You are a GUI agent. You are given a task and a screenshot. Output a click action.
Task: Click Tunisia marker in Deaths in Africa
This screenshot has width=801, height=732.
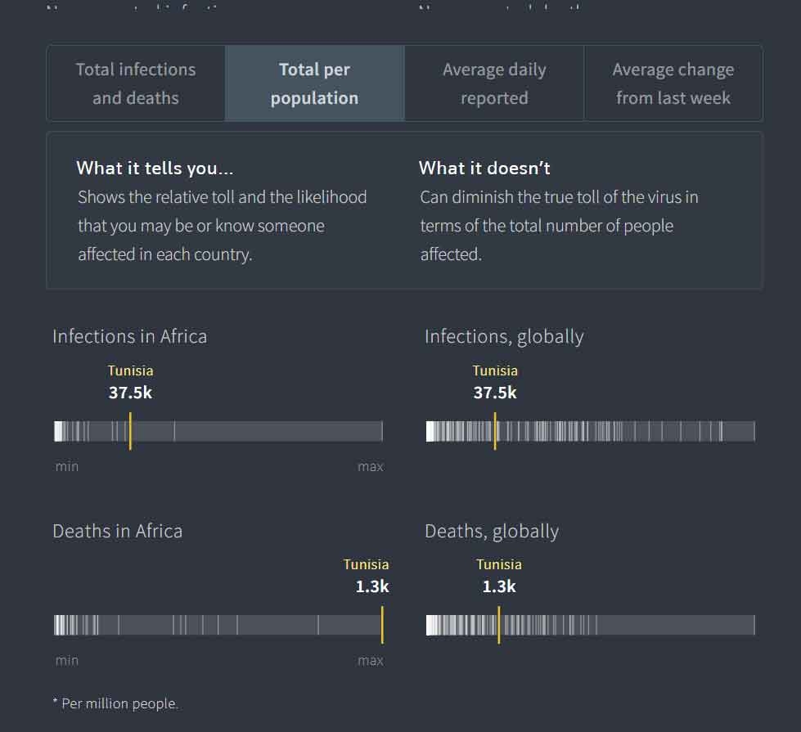(x=382, y=625)
